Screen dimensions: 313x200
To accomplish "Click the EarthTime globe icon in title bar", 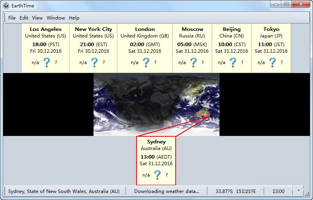I will (6, 5).
